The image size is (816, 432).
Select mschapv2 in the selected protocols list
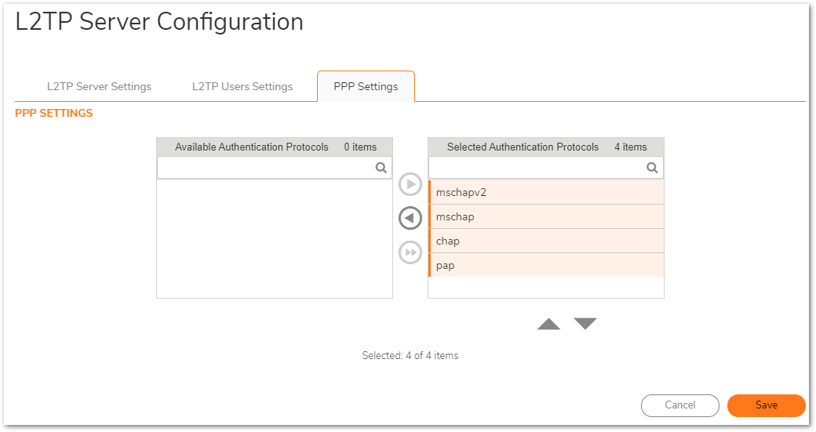[x=545, y=192]
